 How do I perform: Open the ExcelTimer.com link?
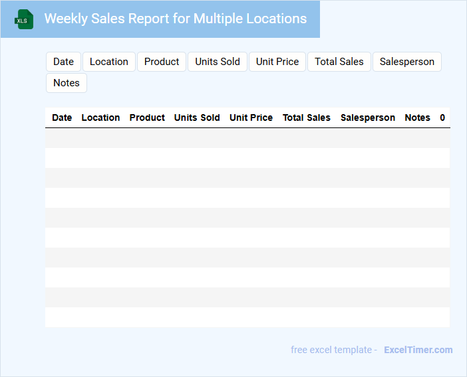tap(418, 350)
